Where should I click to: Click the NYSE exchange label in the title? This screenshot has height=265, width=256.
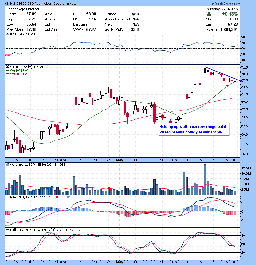[x=71, y=4]
